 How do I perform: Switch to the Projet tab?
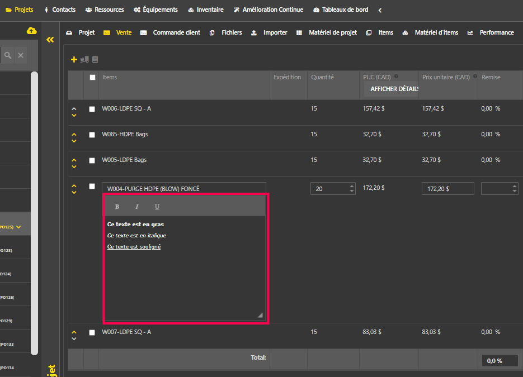tap(81, 32)
